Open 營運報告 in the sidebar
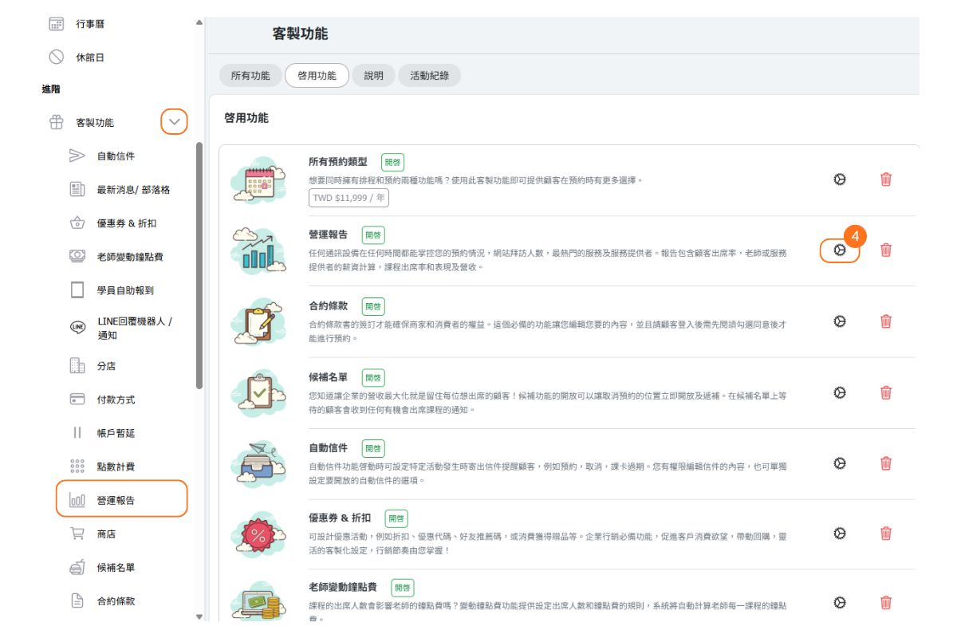The image size is (957, 638). (116, 501)
